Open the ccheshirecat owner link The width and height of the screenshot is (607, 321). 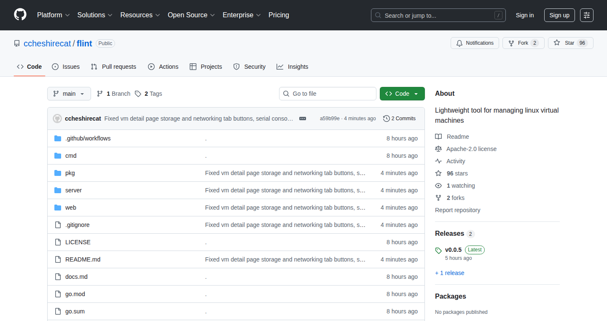click(47, 43)
